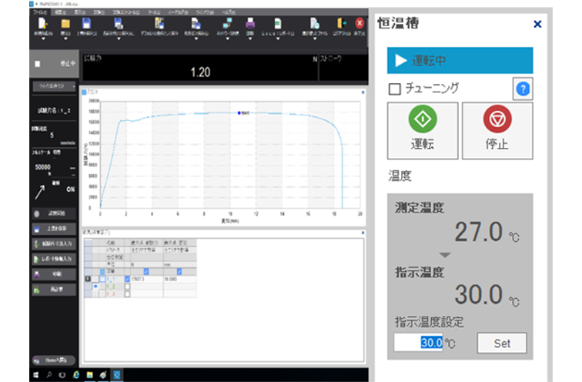
Task: Click the TRAPEZIUM app icon in taskbar
Action: (x=116, y=375)
